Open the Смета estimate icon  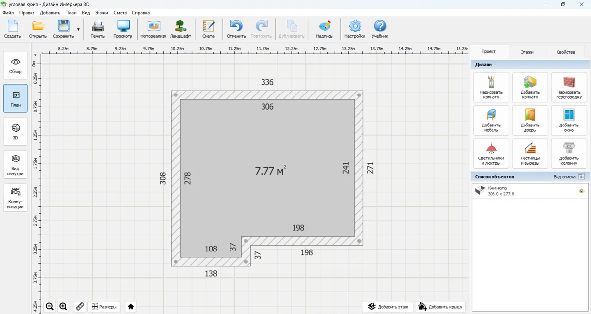208,29
